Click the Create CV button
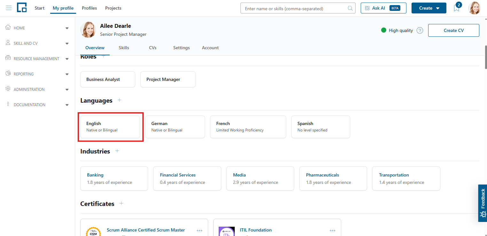The image size is (487, 236). [x=453, y=30]
